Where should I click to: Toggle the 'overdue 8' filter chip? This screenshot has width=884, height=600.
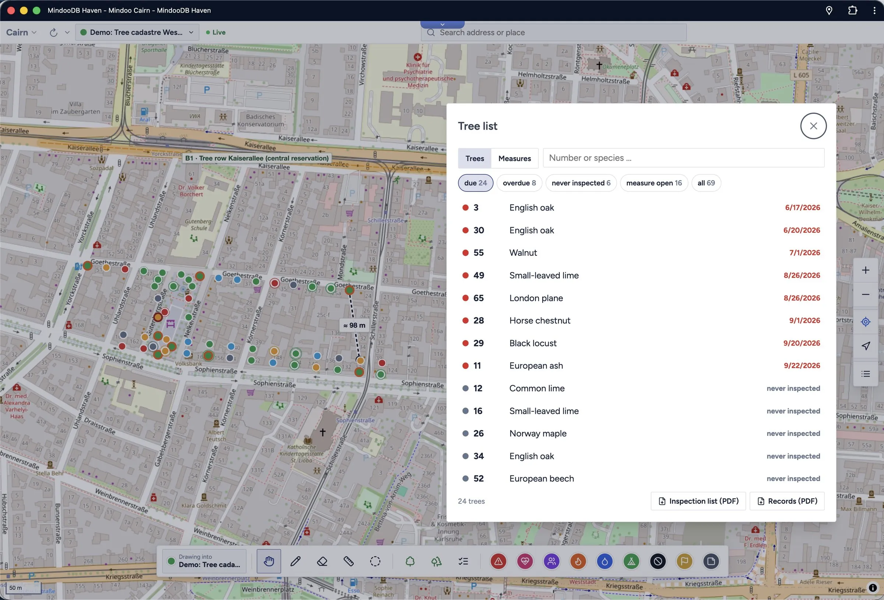tap(519, 183)
